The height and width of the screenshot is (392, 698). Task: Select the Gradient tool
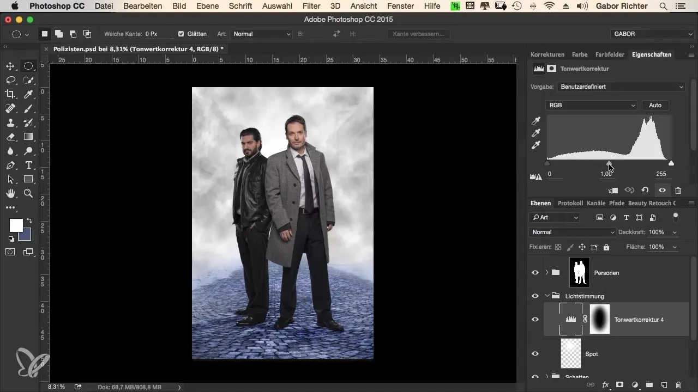(28, 137)
